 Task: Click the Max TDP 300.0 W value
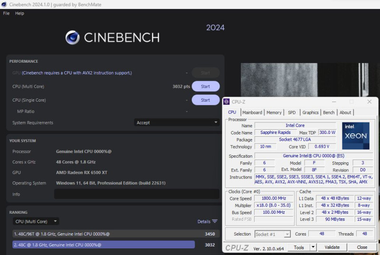327,132
